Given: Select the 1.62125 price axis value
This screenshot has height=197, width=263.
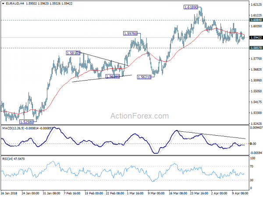Looking at the screenshot, I should tap(256, 4).
